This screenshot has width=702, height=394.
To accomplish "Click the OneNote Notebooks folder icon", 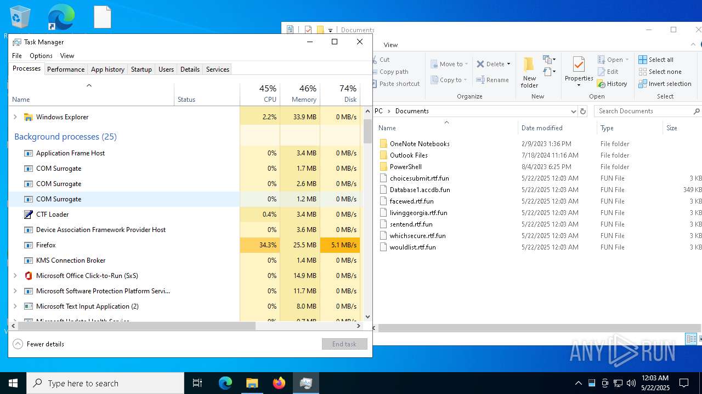I will [x=383, y=144].
